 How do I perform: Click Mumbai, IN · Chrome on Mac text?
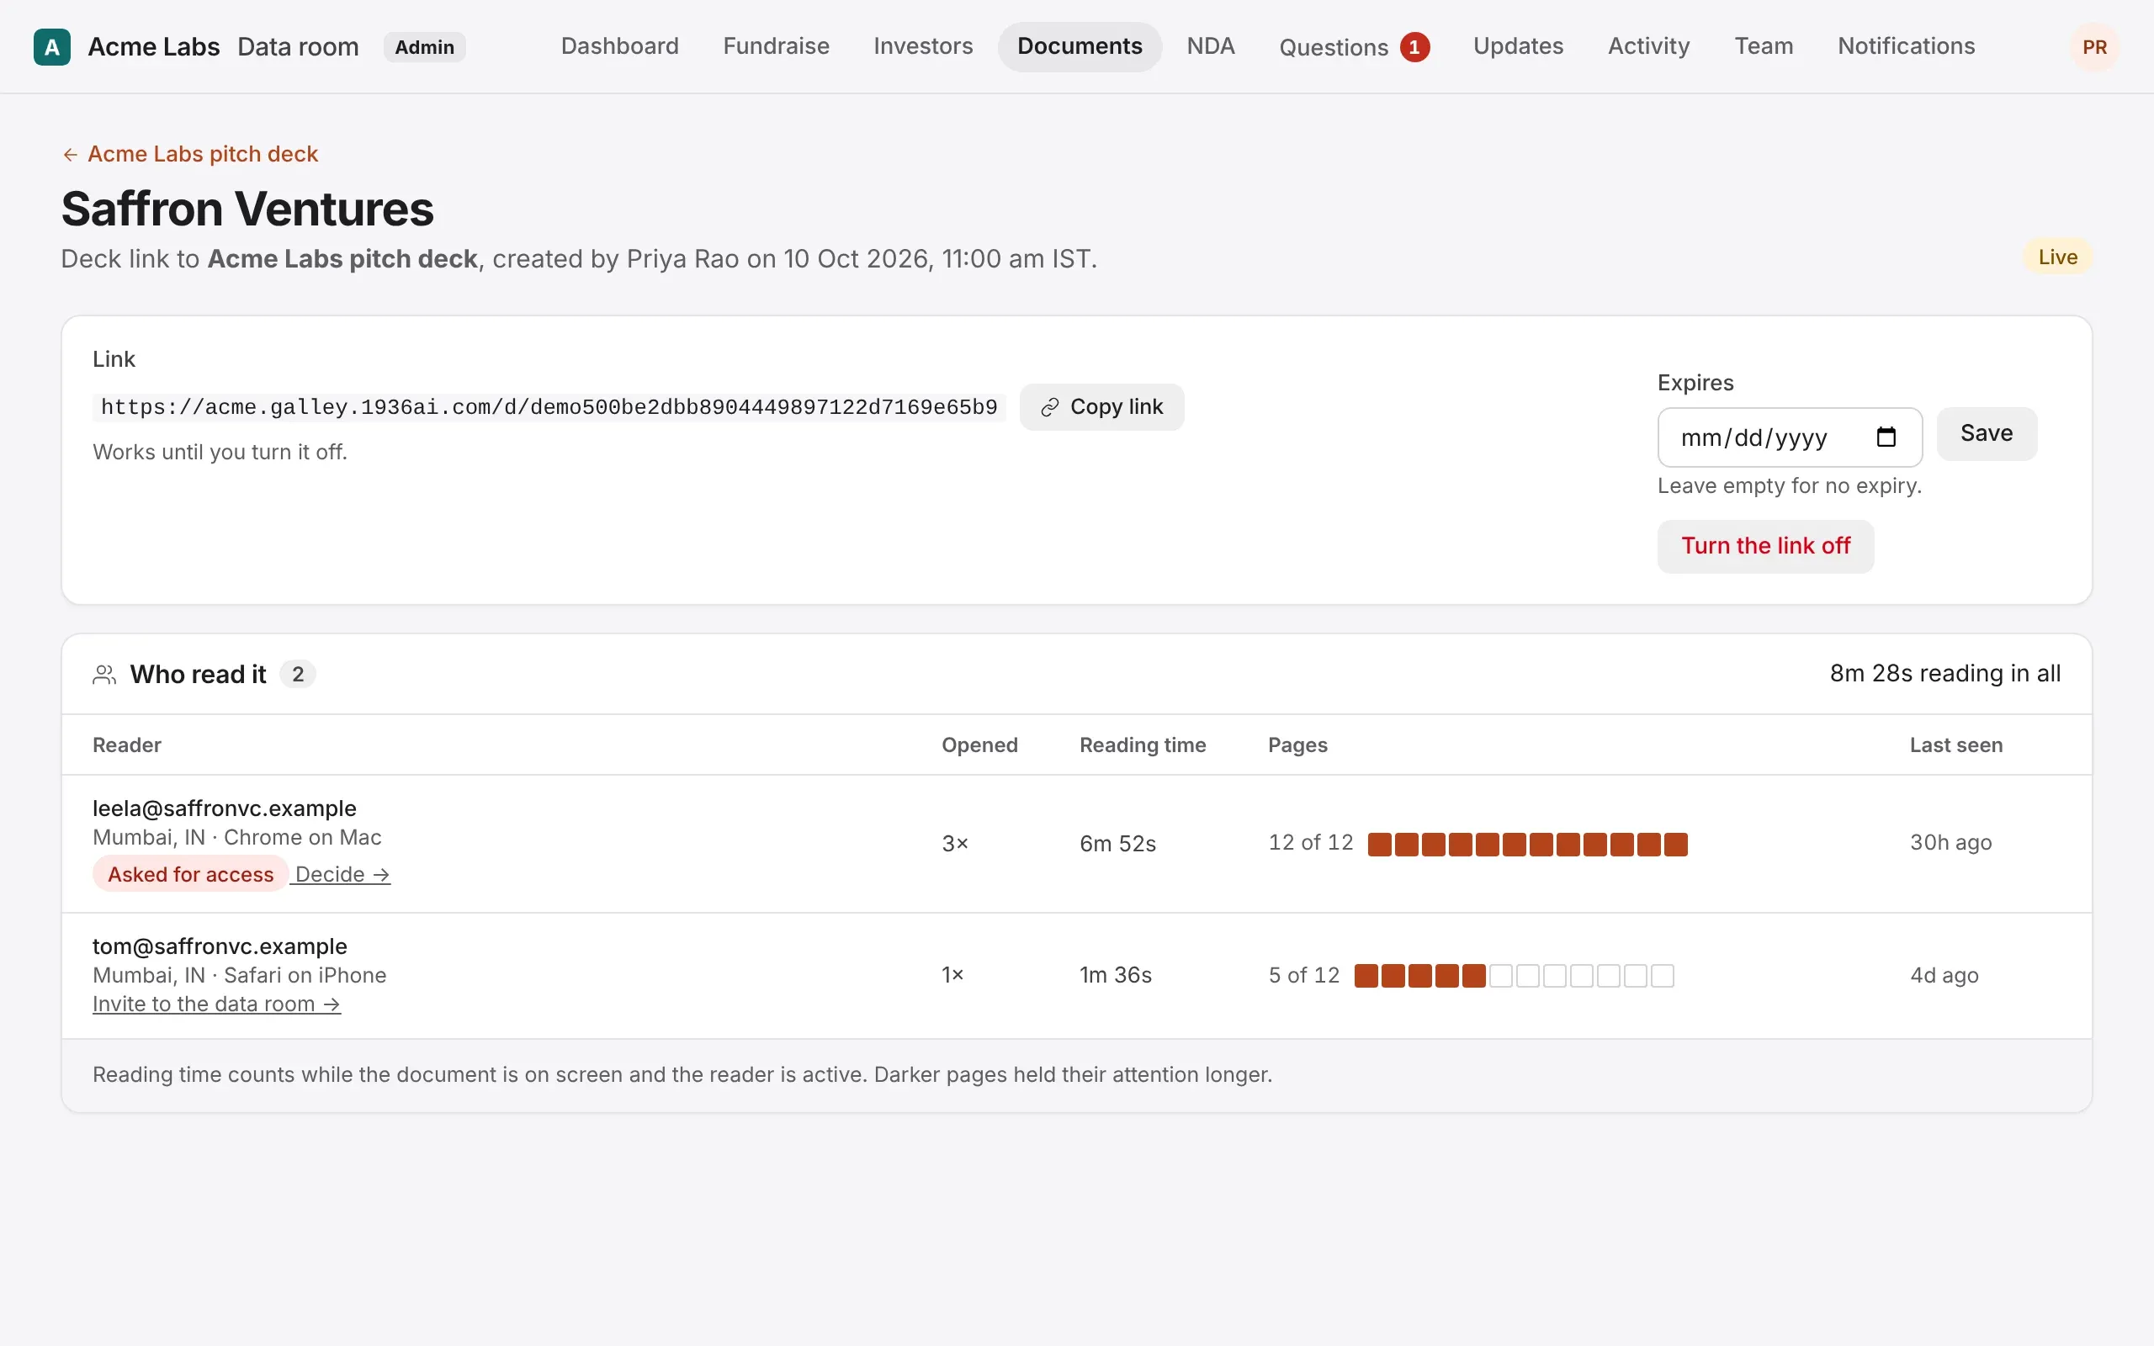(x=236, y=837)
